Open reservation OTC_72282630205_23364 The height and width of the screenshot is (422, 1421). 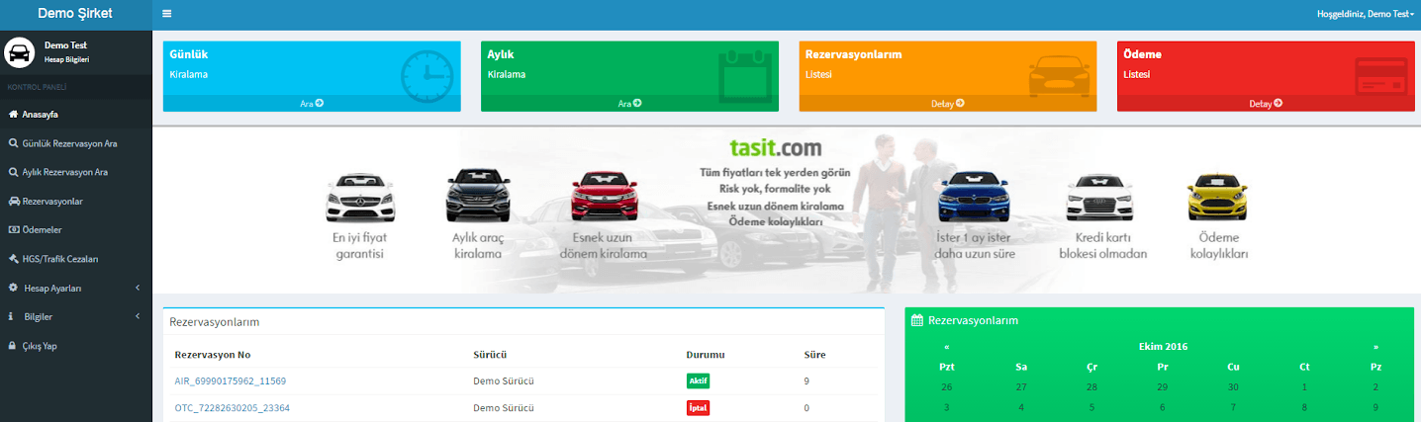click(232, 407)
